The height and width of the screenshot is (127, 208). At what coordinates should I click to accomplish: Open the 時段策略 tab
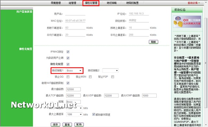click(x=112, y=3)
